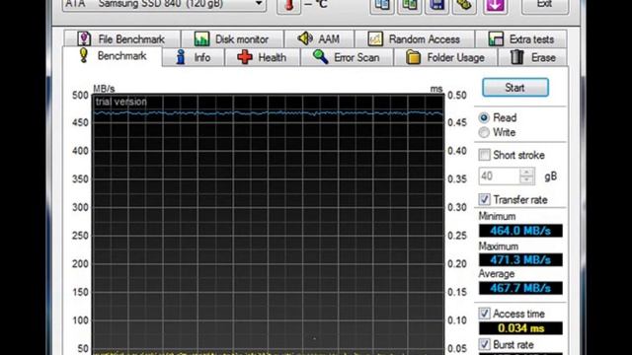This screenshot has height=355, width=632.
Task: Click the short stroke gB spinner arrows
Action: click(x=526, y=177)
